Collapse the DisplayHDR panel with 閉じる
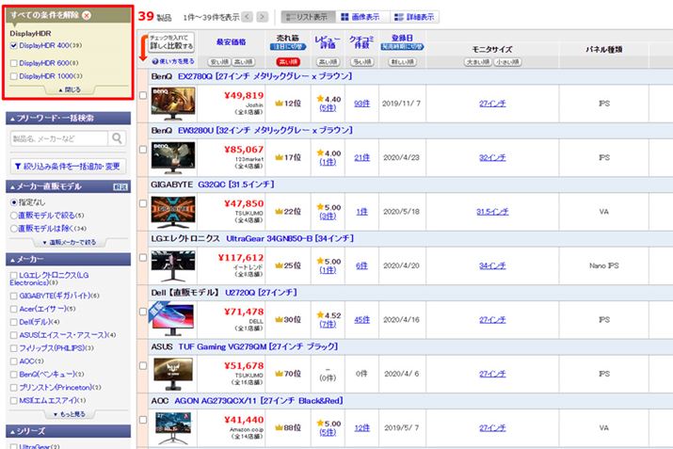 click(x=67, y=89)
